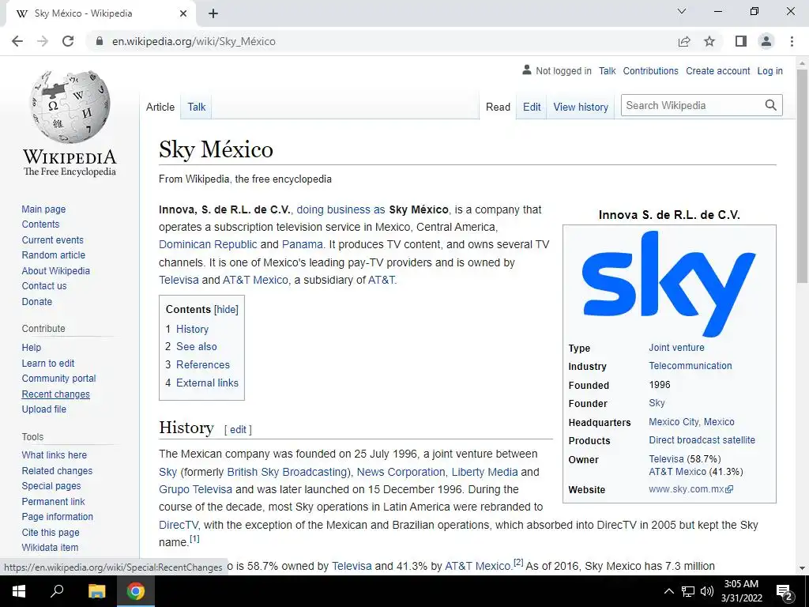Click the address bar URL
This screenshot has height=607, width=809.
194,41
